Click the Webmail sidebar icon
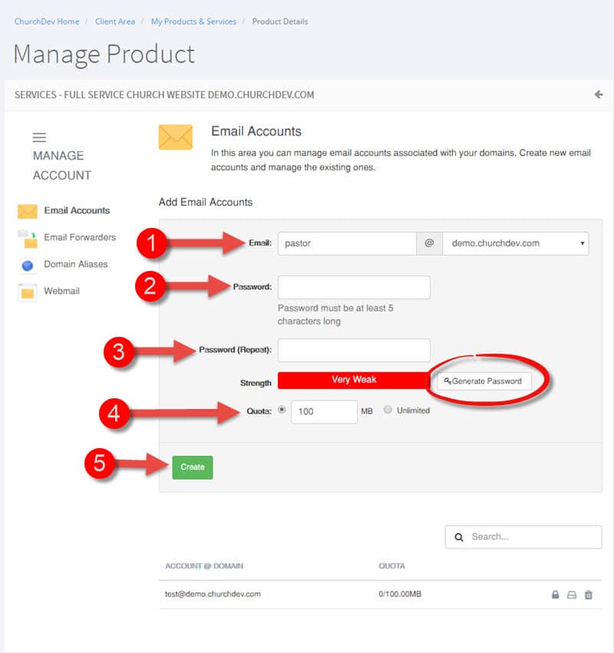The image size is (614, 653). coord(28,292)
